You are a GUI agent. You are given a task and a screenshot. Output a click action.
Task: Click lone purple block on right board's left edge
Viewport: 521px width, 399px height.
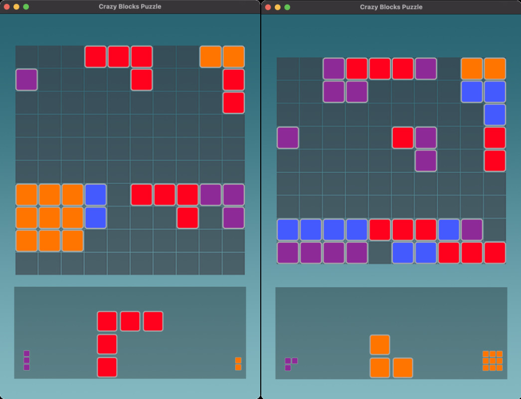coord(288,138)
